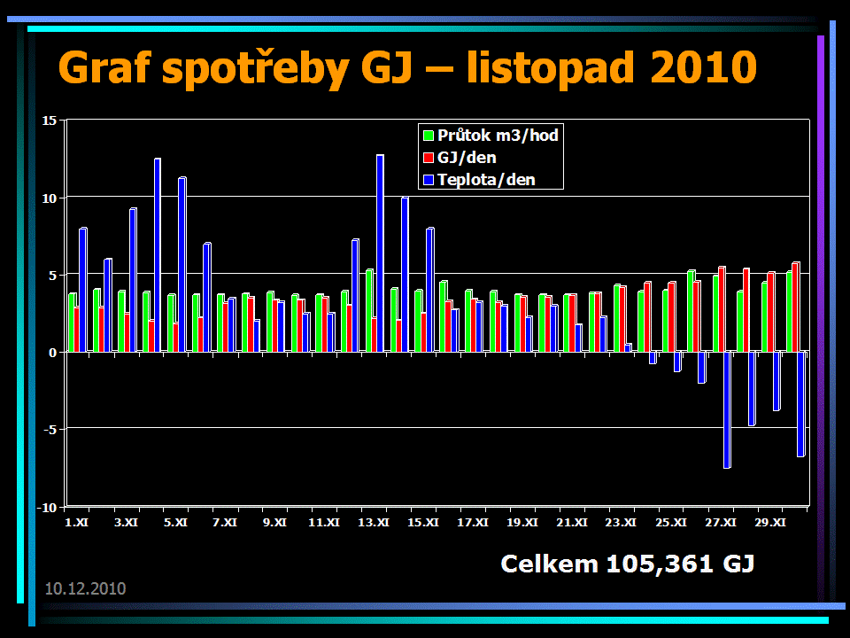The height and width of the screenshot is (638, 850).
Task: Click the -10 value on y-axis
Action: tap(48, 507)
